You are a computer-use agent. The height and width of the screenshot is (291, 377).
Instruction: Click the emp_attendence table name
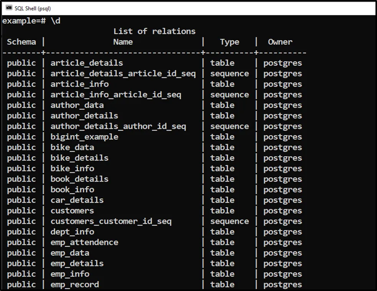coord(84,242)
